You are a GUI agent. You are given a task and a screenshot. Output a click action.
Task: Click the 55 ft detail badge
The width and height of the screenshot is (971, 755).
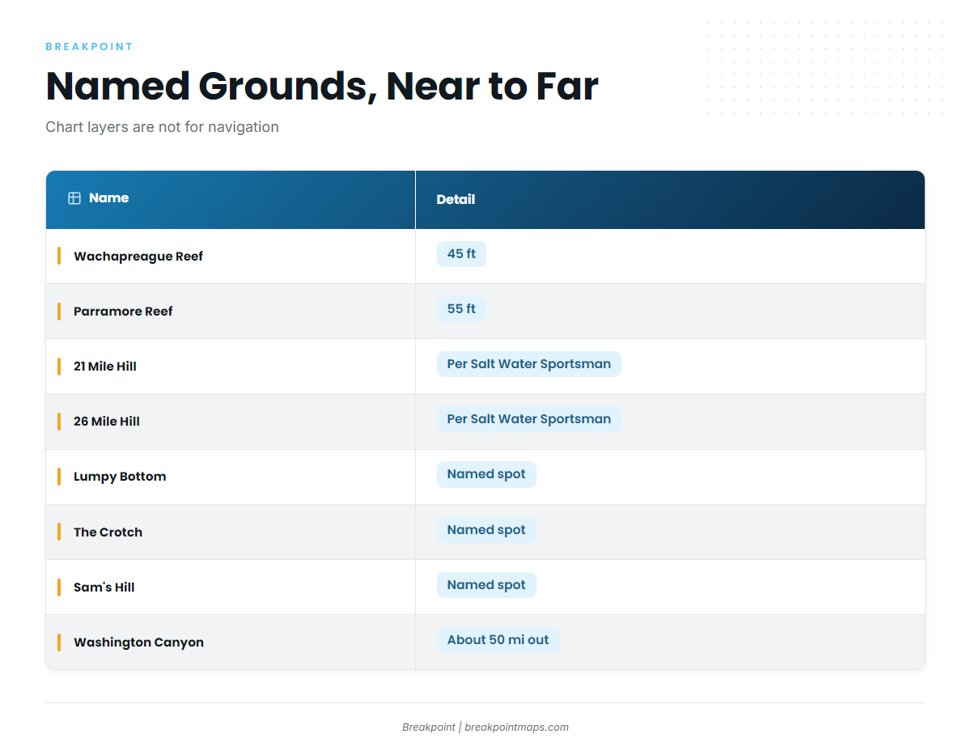(x=461, y=309)
